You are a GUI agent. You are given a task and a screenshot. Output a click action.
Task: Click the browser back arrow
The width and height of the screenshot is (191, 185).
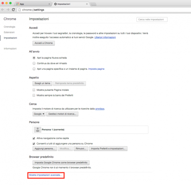(x=2, y=10)
